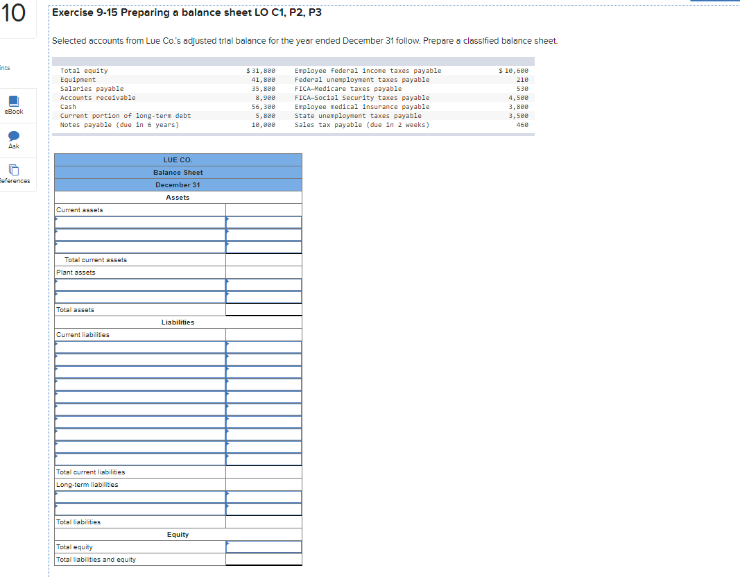Click the Total assets value cell
740x577 pixels.
pyautogui.click(x=264, y=309)
